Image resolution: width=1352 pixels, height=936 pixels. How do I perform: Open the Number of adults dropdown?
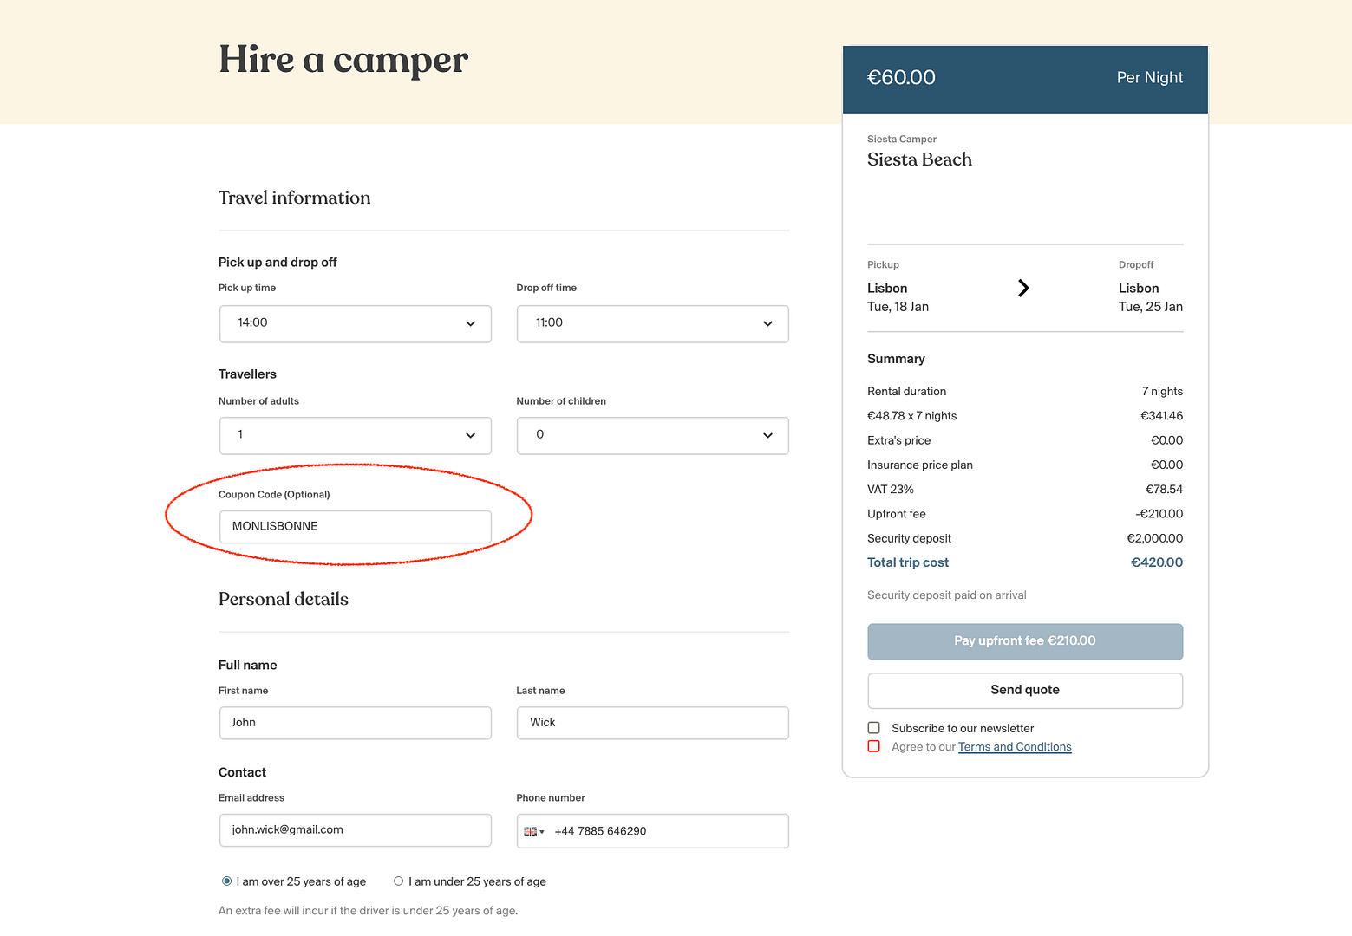[x=355, y=435]
